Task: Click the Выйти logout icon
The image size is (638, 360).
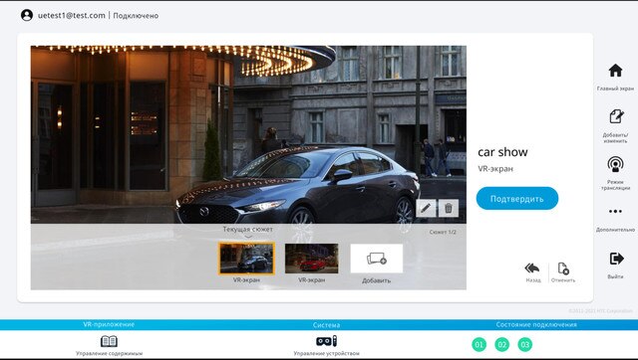Action: click(x=616, y=259)
